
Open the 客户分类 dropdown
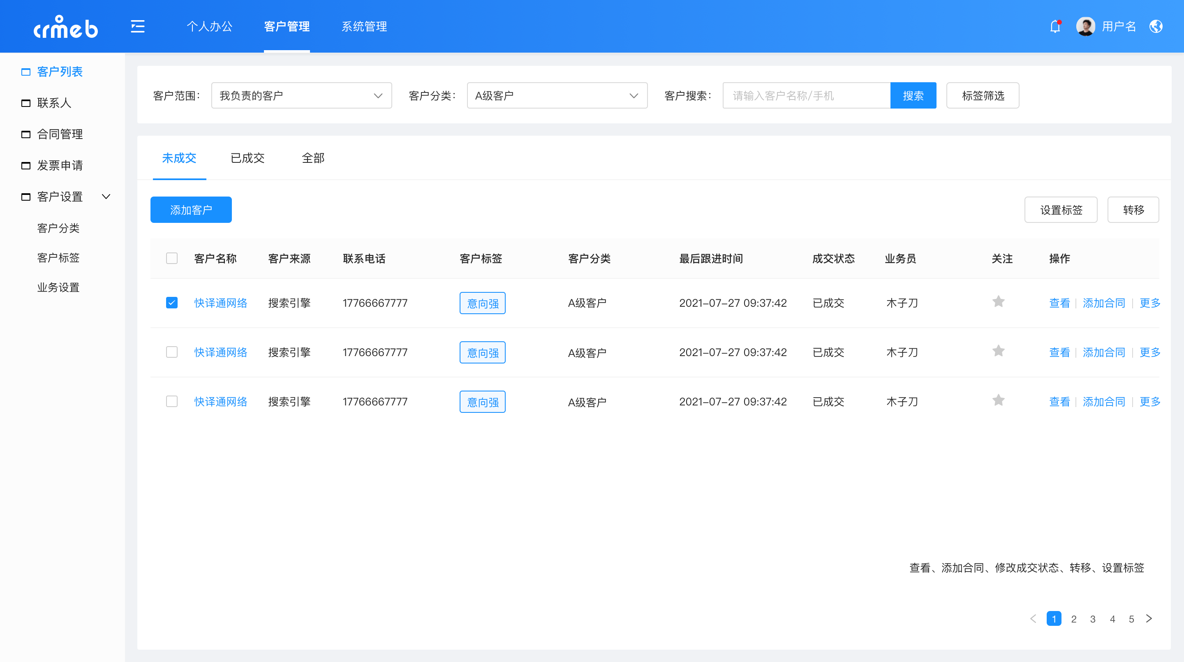tap(557, 96)
